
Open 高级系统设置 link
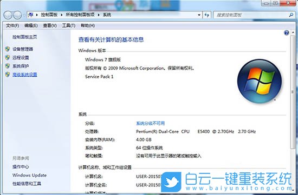[25, 75]
